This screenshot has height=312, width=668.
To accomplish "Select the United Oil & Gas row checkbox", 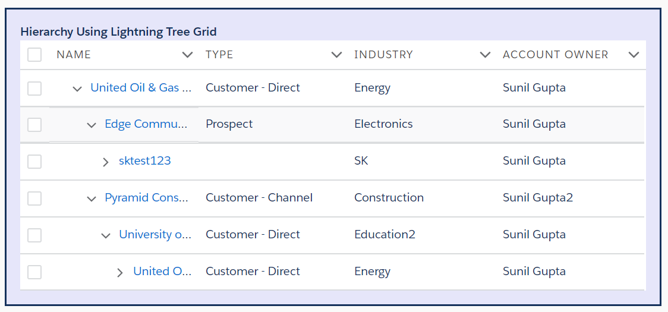I will pos(34,88).
